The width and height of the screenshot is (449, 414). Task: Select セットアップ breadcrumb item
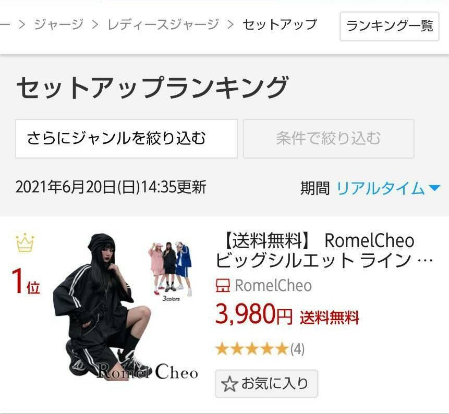click(x=280, y=25)
